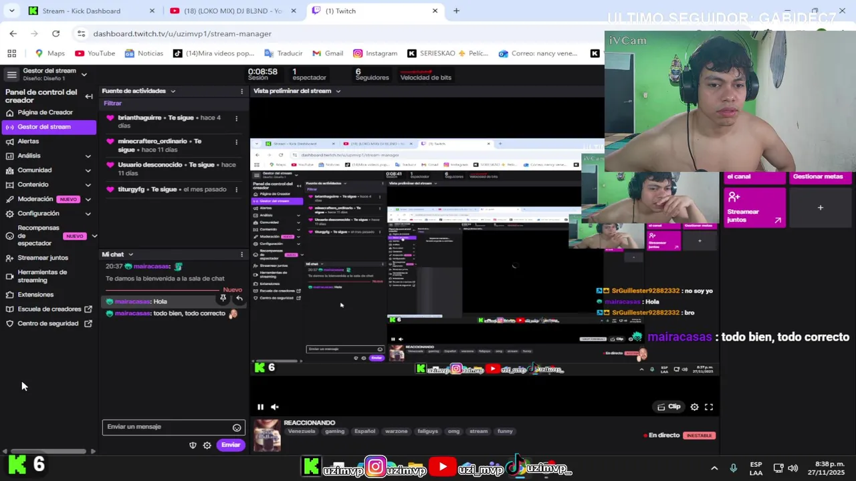Open options for titurgyfg follow entry
The image size is (856, 481).
click(x=236, y=190)
